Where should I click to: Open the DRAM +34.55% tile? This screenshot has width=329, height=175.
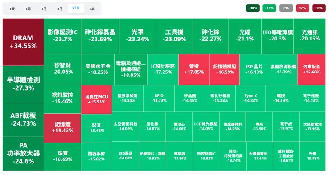pos(23,42)
